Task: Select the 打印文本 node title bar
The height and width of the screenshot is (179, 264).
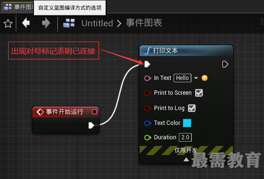Action: pyautogui.click(x=187, y=51)
